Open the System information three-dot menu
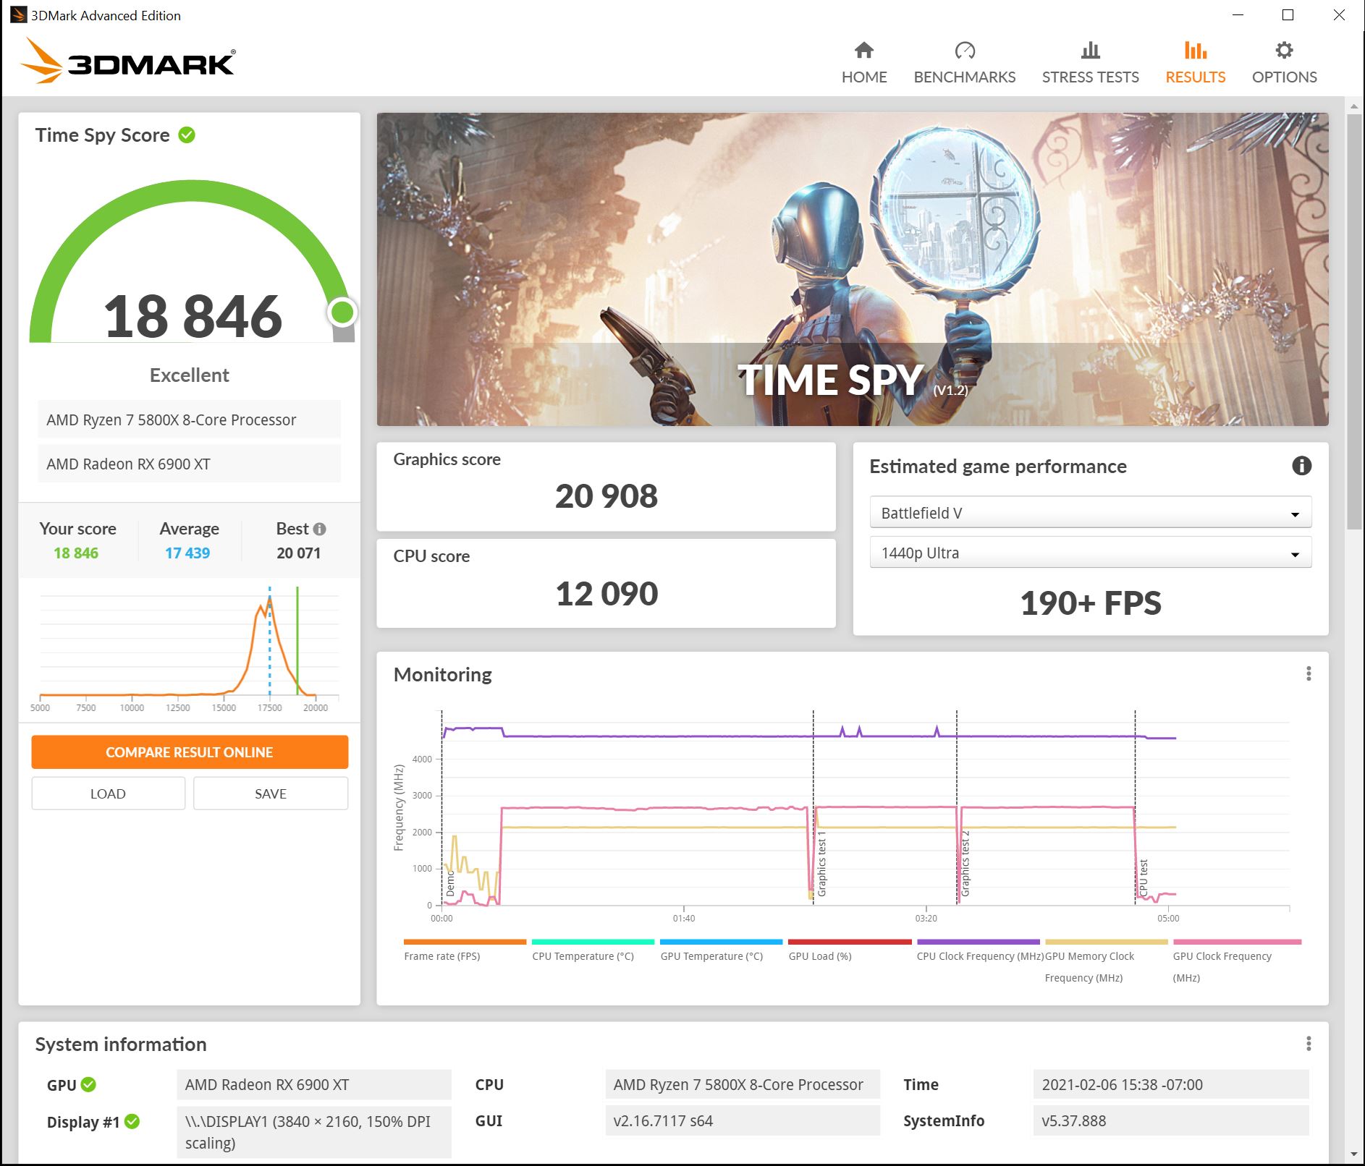Image resolution: width=1365 pixels, height=1166 pixels. click(x=1308, y=1044)
